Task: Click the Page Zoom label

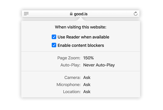Action: (69, 58)
